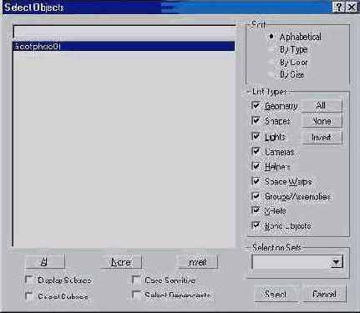Toggle the Helpers checkbox
Image resolution: width=360 pixels, height=313 pixels.
(256, 166)
